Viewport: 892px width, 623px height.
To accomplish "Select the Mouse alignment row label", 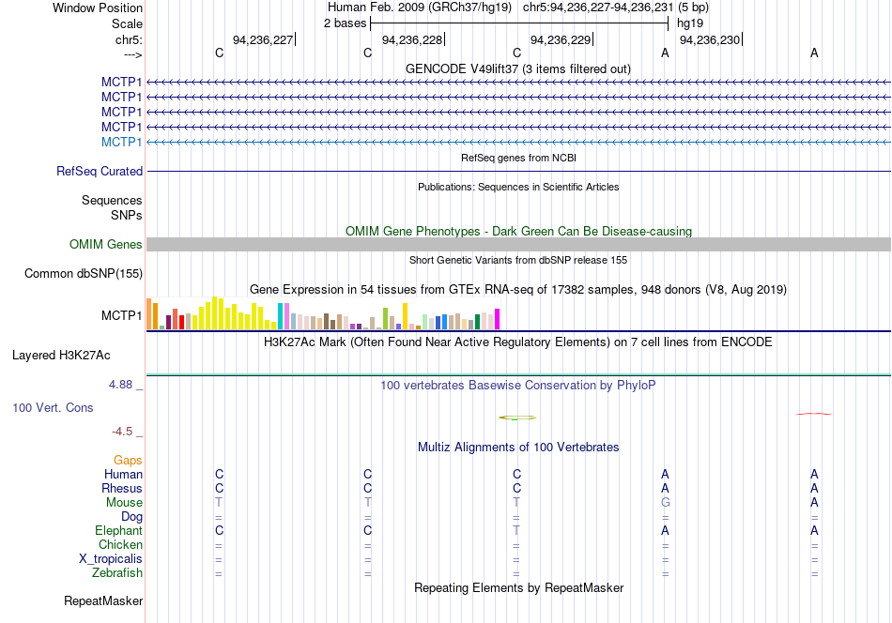I will (x=124, y=503).
